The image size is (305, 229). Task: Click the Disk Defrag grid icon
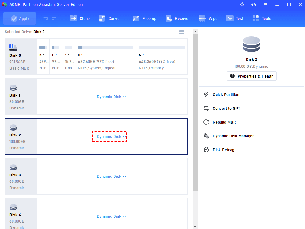coord(206,150)
